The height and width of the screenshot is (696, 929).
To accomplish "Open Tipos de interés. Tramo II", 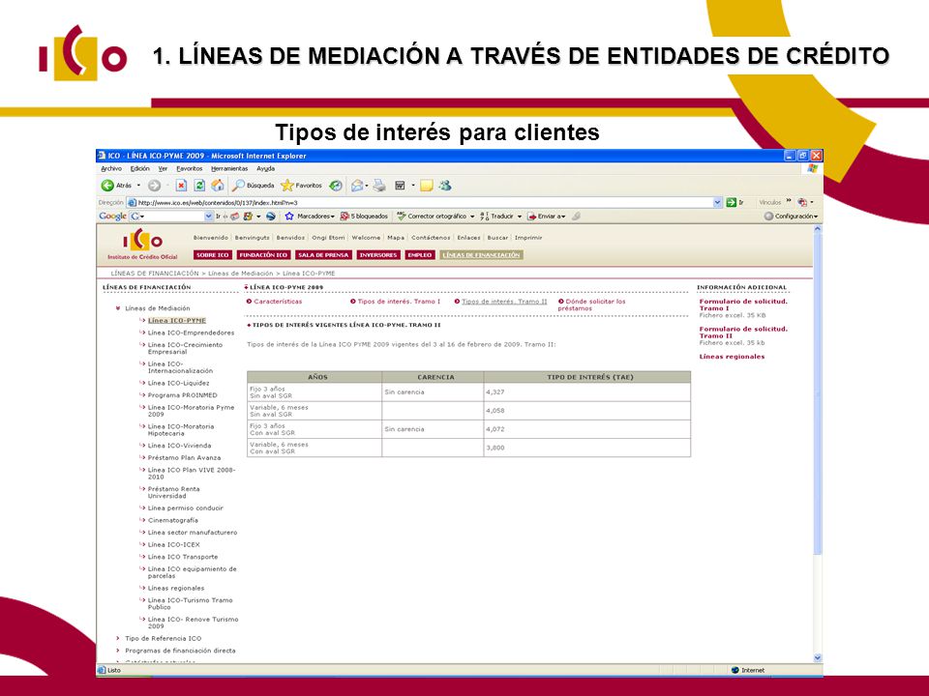I will [504, 302].
